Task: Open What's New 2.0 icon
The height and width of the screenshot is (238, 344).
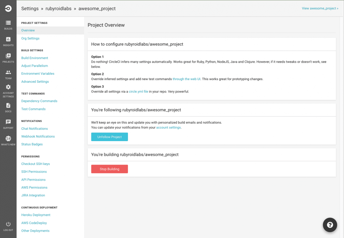Action: 8,139
